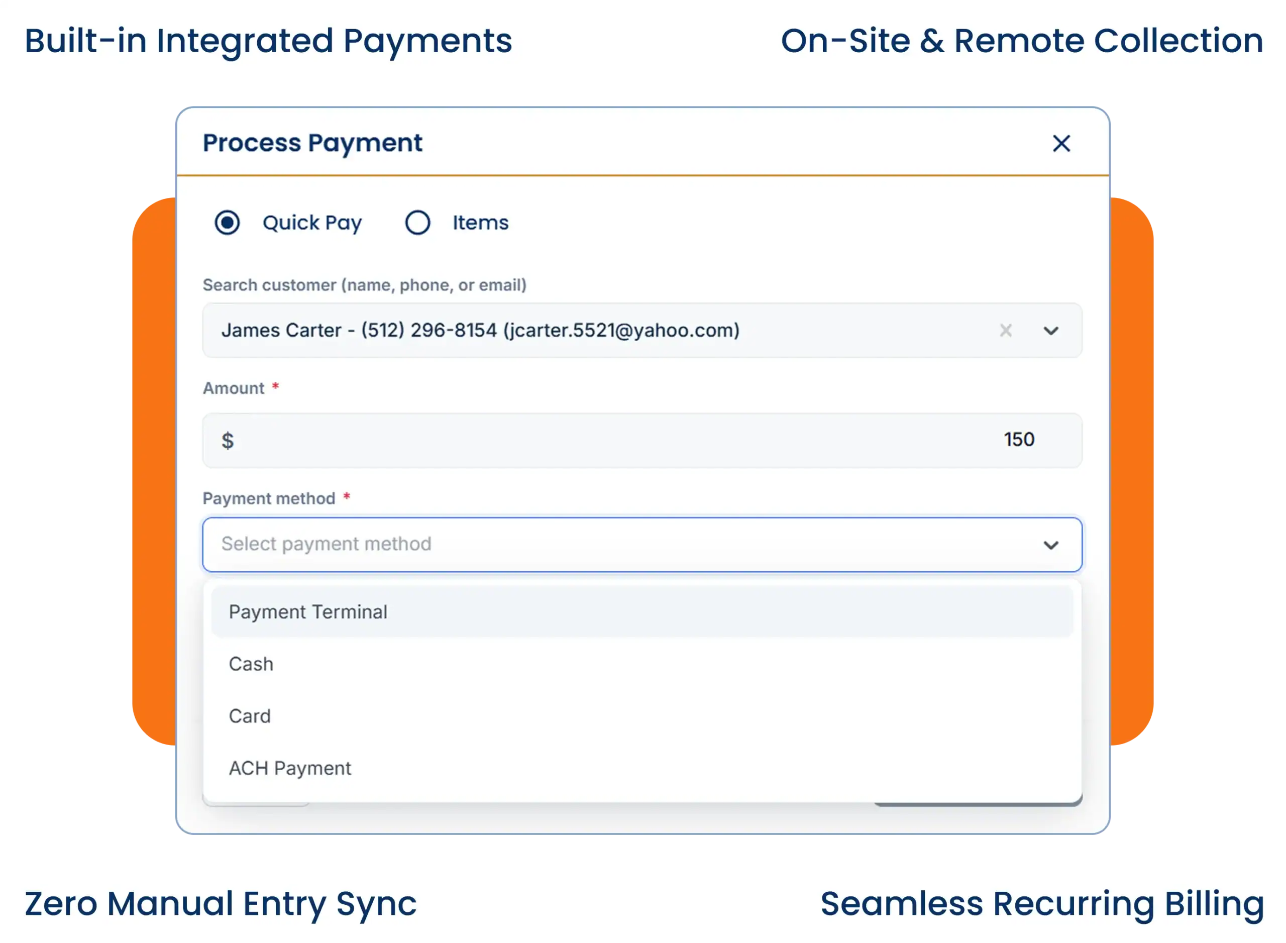Viewport: 1286px width, 943px height.
Task: Click the On-Site & Remote Collection heading
Action: (1022, 41)
